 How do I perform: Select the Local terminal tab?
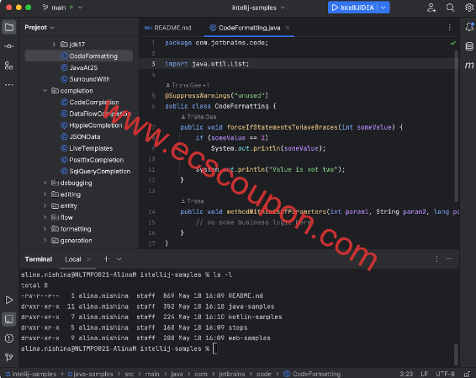(73, 259)
